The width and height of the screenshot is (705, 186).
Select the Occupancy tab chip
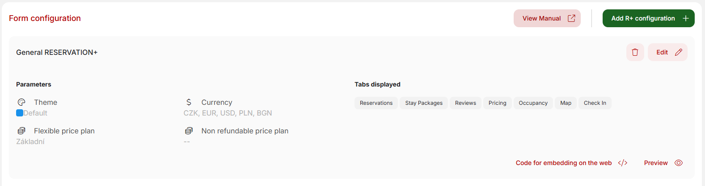533,103
